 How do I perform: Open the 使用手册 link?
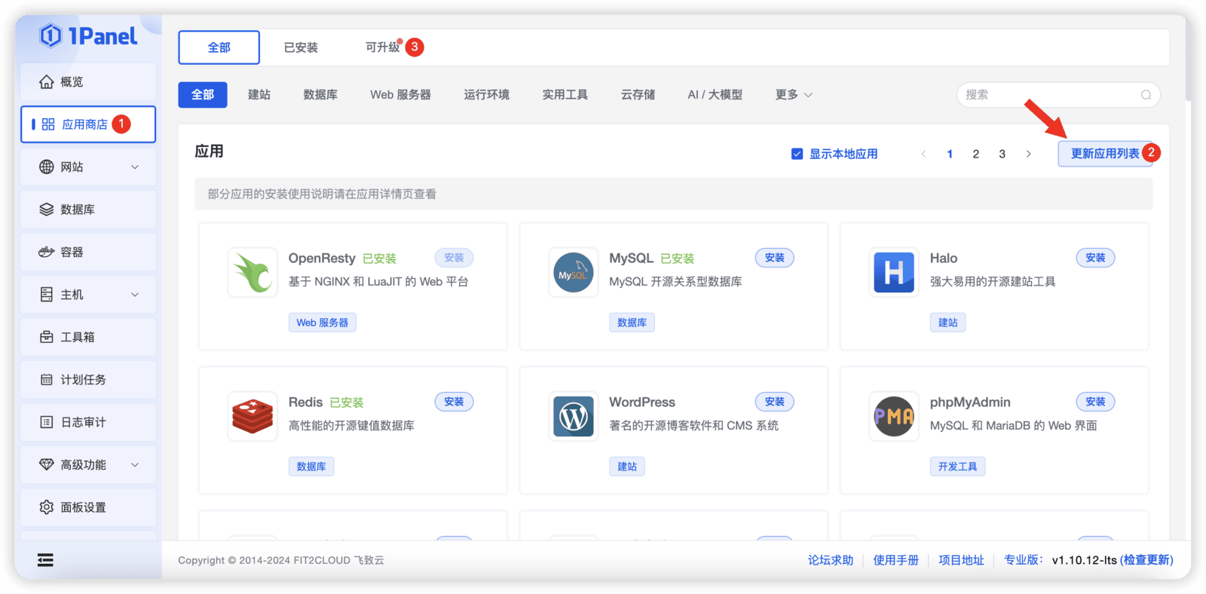[896, 560]
